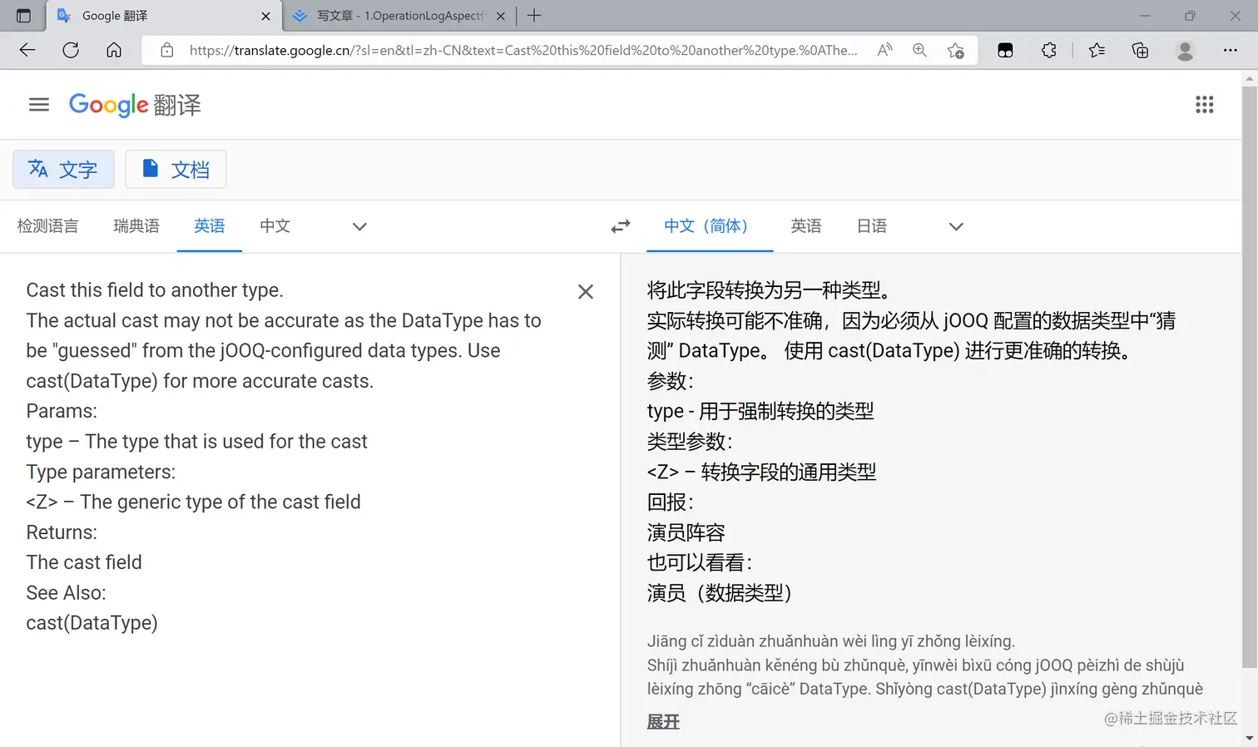Screen dimensions: 1258x747
Task: Click inside the source text area
Action: [x=284, y=457]
